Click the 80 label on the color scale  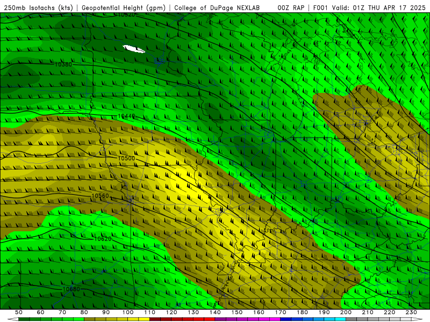pos(84,312)
